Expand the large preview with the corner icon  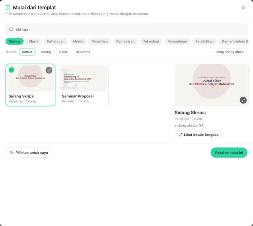tap(243, 100)
